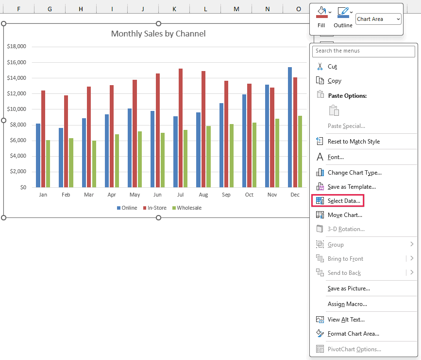The width and height of the screenshot is (421, 360).
Task: Click the Font letter A icon
Action: coord(320,157)
